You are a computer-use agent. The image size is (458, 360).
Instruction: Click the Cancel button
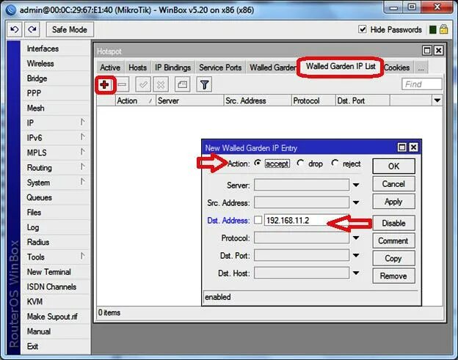(x=393, y=184)
